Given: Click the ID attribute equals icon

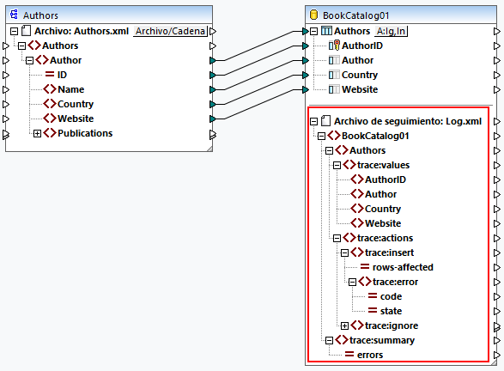Looking at the screenshot, I should tap(50, 75).
